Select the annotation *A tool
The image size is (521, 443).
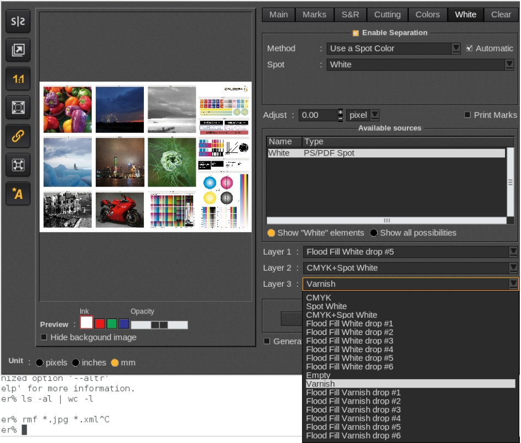pyautogui.click(x=18, y=194)
